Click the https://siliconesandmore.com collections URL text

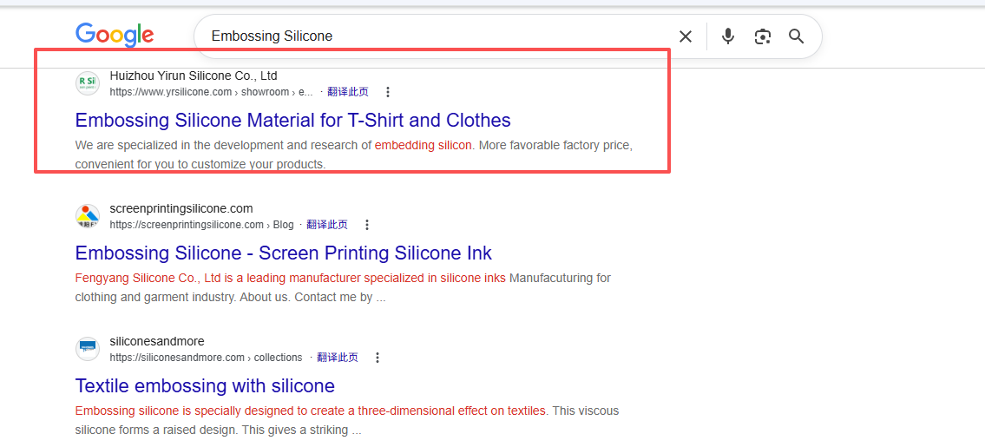206,358
